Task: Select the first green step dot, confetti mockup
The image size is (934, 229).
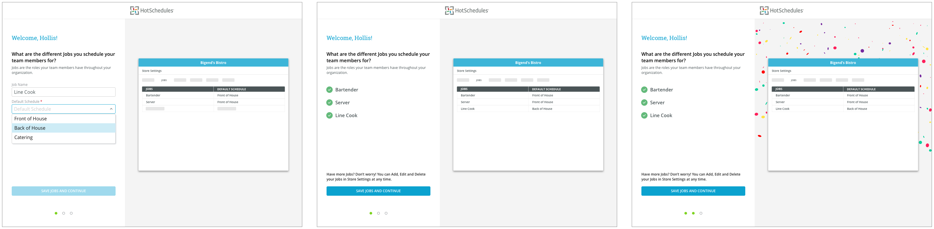Action: 685,213
